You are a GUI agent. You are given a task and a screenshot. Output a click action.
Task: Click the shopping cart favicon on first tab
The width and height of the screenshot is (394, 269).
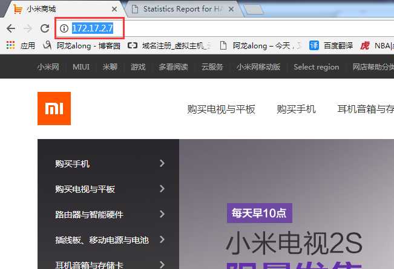pyautogui.click(x=18, y=9)
